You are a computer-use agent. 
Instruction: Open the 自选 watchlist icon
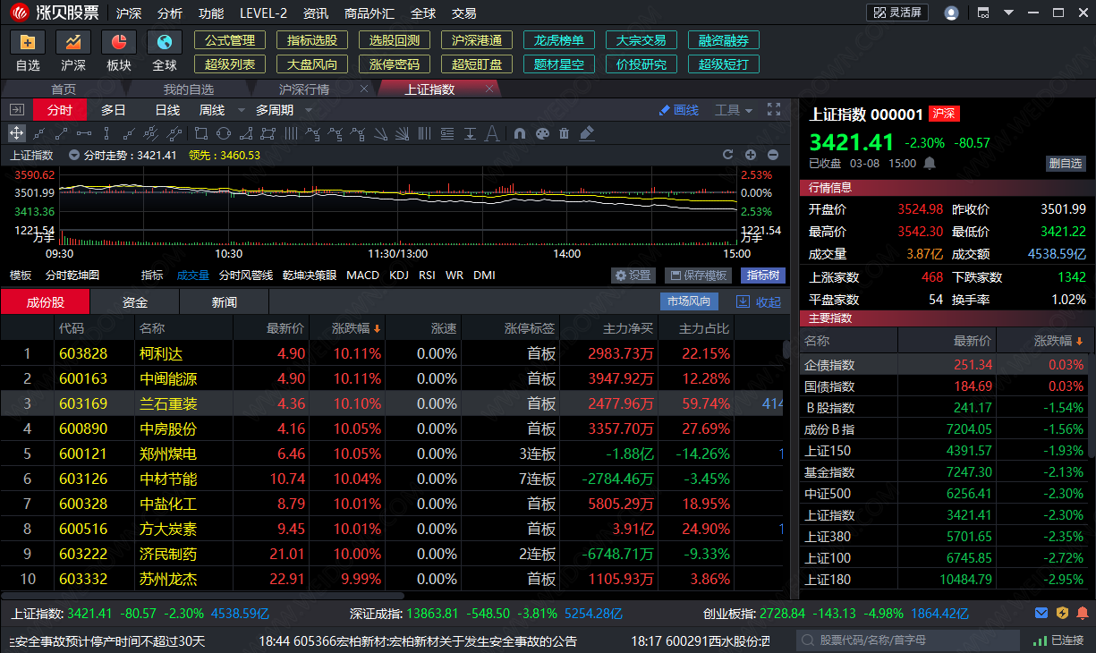click(x=27, y=42)
